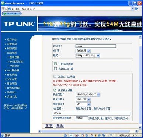143x138 pixels.
Task: Expand IP与MAC绑定 in the sidebar
Action: point(14,88)
